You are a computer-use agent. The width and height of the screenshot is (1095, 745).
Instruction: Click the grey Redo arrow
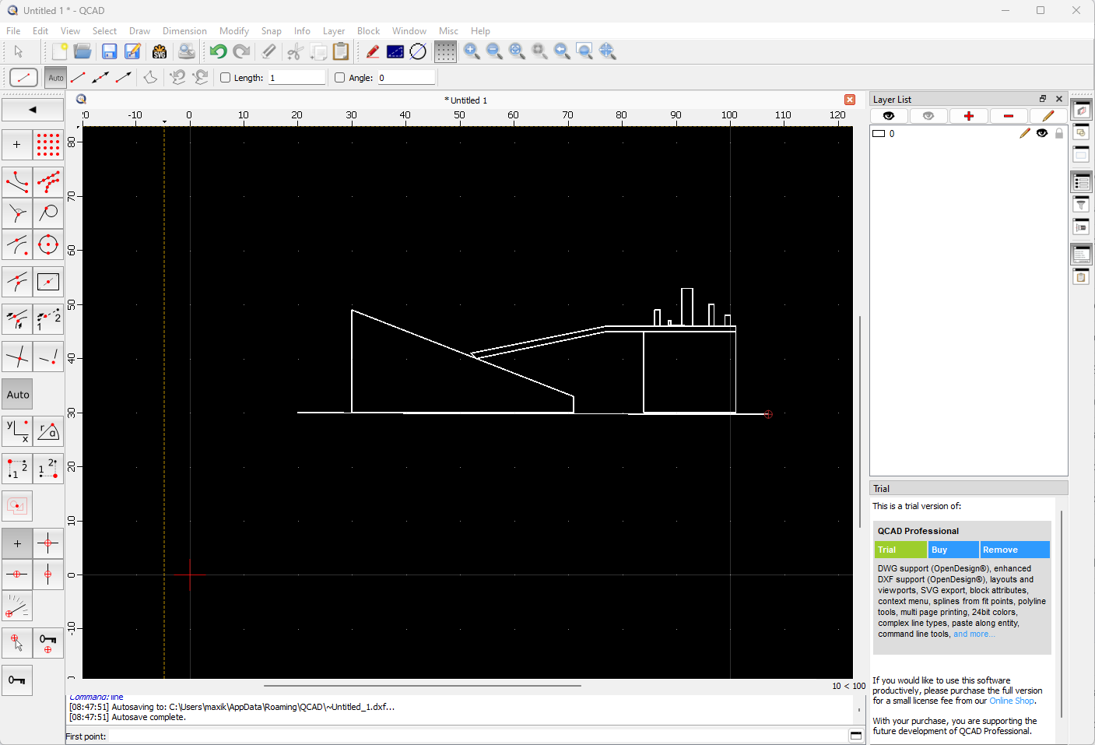point(241,51)
